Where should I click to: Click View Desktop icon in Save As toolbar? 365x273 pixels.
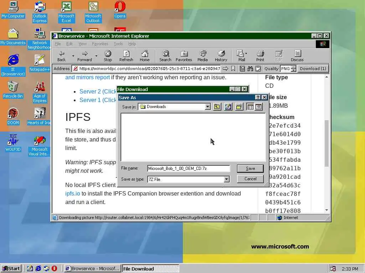pyautogui.click(x=228, y=107)
